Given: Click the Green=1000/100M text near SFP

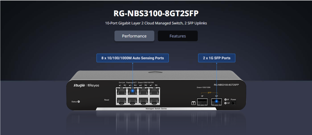Looking at the screenshot, I should click(x=203, y=87).
